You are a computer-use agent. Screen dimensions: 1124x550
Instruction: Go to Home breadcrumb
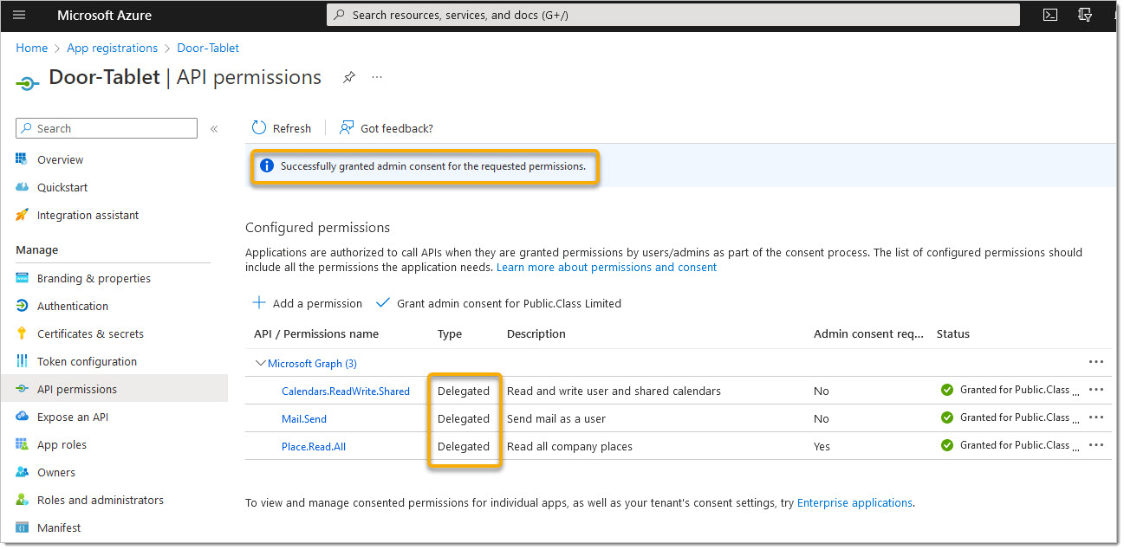pyautogui.click(x=32, y=48)
